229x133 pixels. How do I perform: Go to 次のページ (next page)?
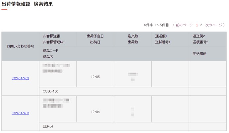[x=213, y=25]
